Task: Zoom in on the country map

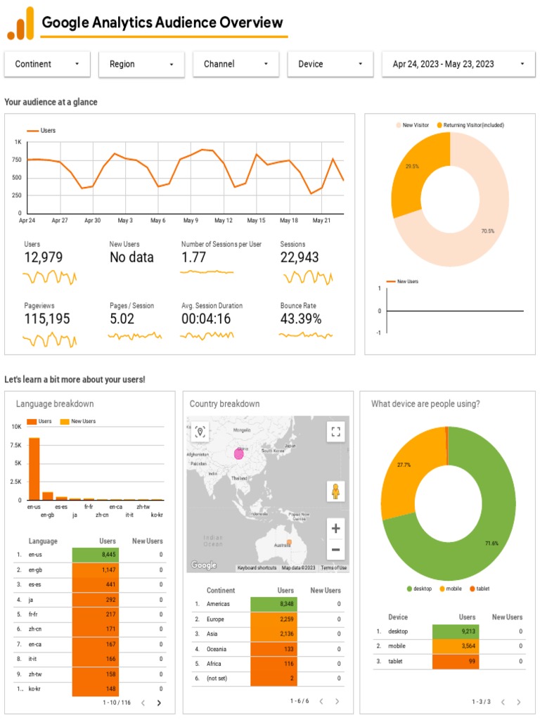Action: coord(335,529)
